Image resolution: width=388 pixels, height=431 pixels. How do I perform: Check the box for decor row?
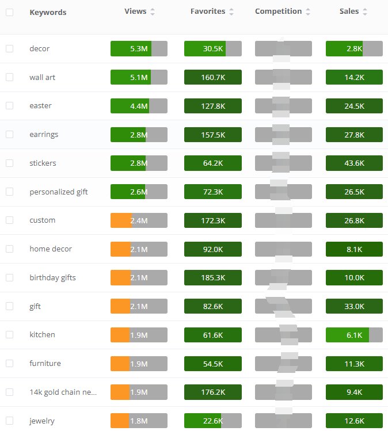pyautogui.click(x=9, y=48)
